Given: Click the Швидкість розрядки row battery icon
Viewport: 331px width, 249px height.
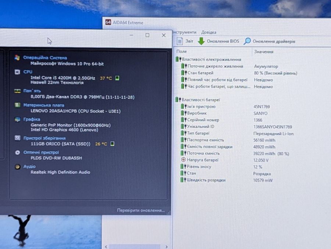Looking at the screenshot, I should pos(183,180).
